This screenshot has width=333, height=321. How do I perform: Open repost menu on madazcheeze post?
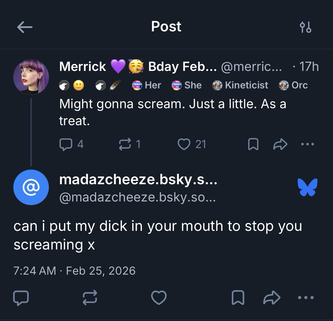(x=90, y=298)
